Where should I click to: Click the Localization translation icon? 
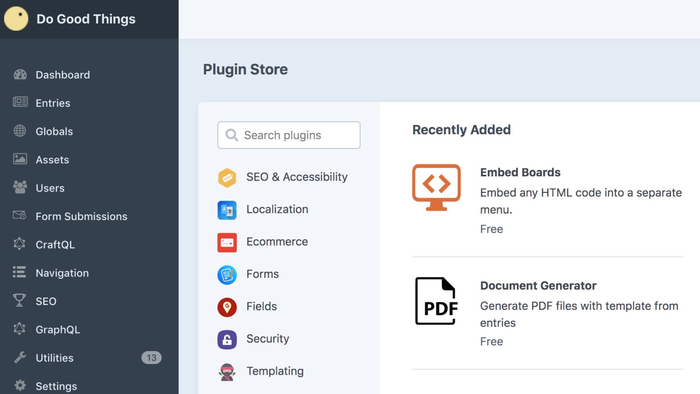[227, 210]
